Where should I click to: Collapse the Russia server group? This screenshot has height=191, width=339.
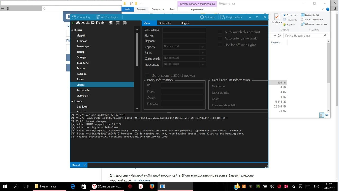pyautogui.click(x=73, y=30)
